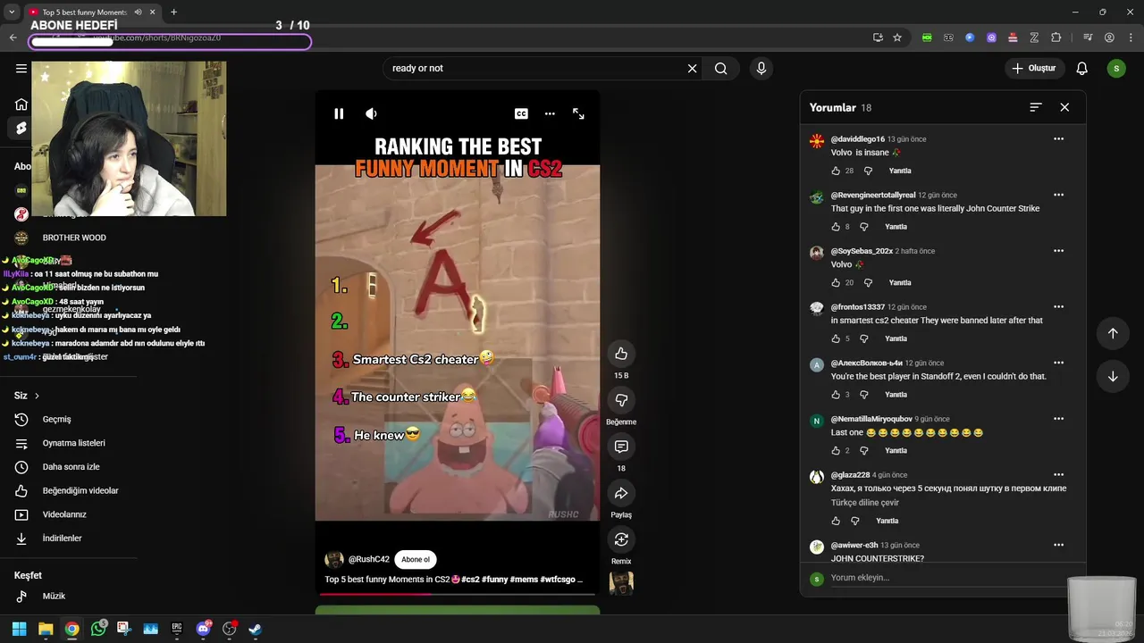Open the comments button showing 18
The image size is (1144, 643).
pyautogui.click(x=621, y=447)
